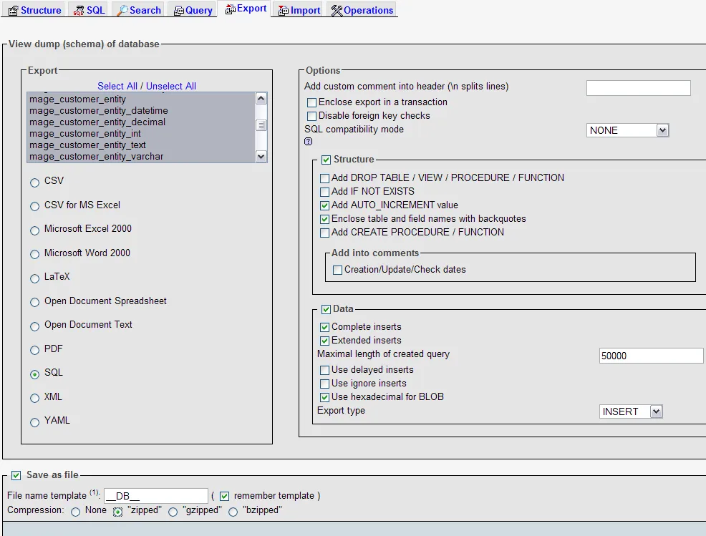Click the SQL tab icon
Image resolution: width=706 pixels, height=536 pixels.
pos(78,11)
